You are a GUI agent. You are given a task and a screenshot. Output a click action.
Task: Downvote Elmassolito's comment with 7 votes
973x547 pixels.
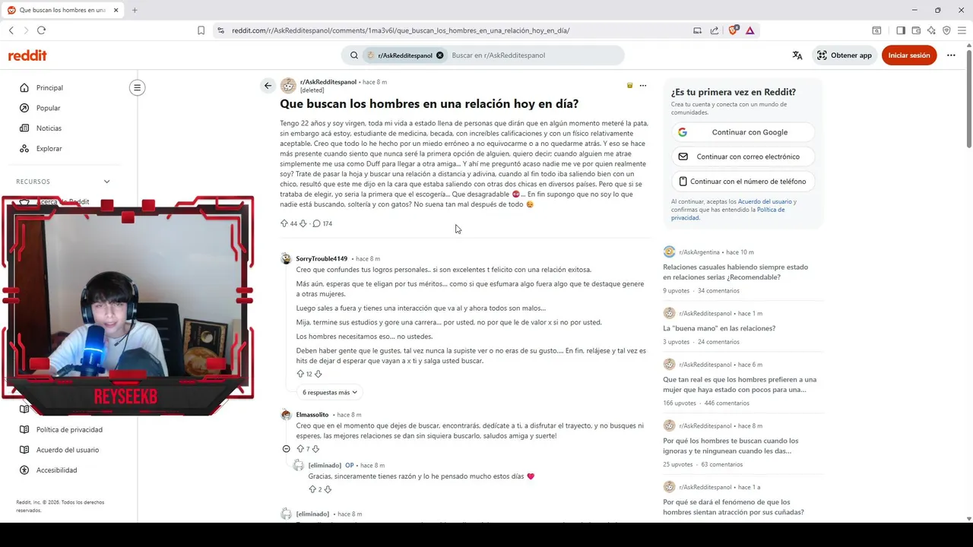coord(315,449)
